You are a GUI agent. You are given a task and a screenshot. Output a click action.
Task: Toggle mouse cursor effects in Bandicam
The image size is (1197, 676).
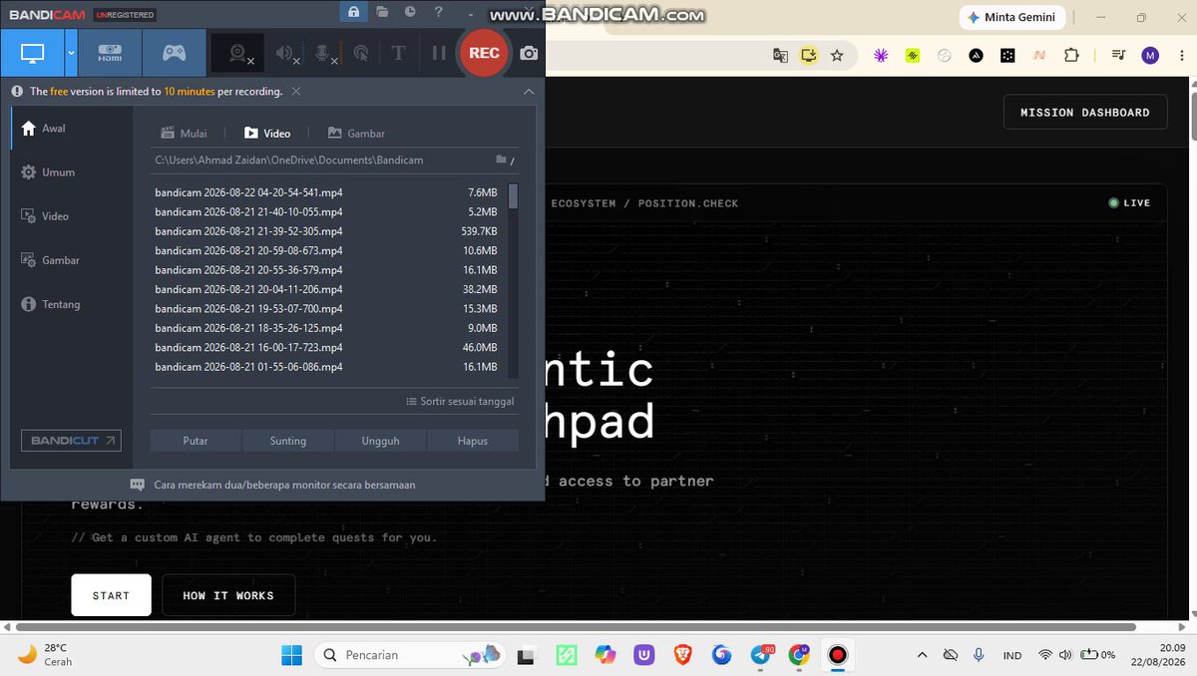(x=361, y=54)
